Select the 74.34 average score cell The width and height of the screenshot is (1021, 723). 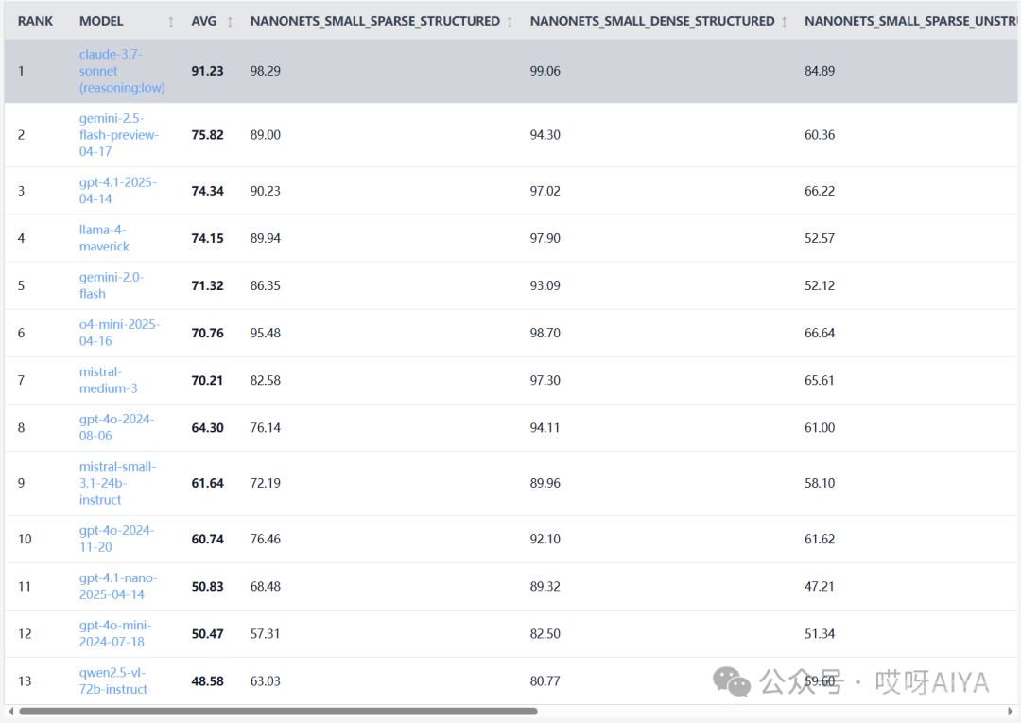pyautogui.click(x=208, y=191)
